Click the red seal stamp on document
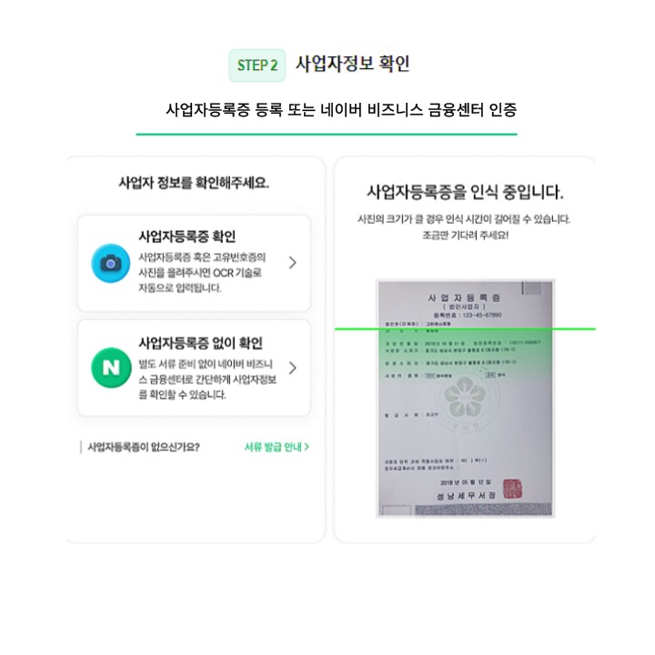The image size is (655, 655). click(x=512, y=489)
